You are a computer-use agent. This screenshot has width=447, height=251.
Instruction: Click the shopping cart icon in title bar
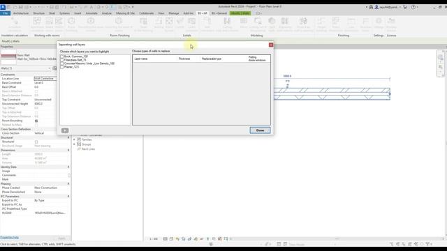click(x=405, y=7)
